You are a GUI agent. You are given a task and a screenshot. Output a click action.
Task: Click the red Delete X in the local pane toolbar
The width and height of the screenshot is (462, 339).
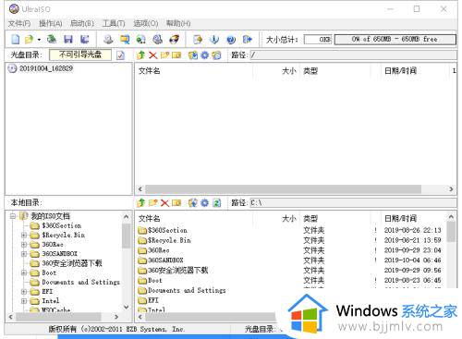click(164, 203)
